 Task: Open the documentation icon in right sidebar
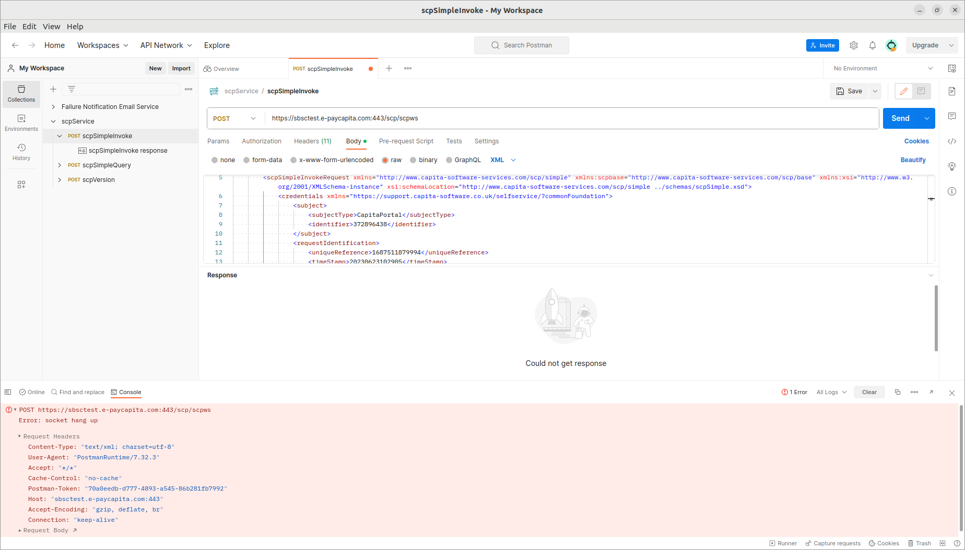(952, 91)
